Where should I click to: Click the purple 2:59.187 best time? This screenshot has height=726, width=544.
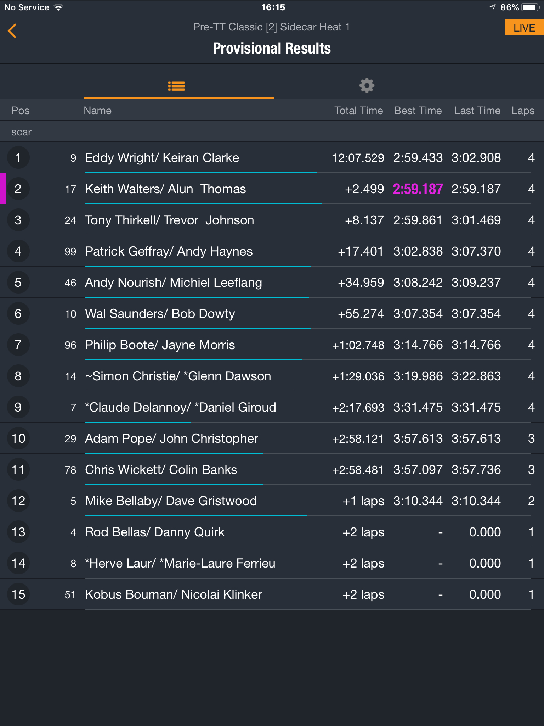tap(418, 189)
